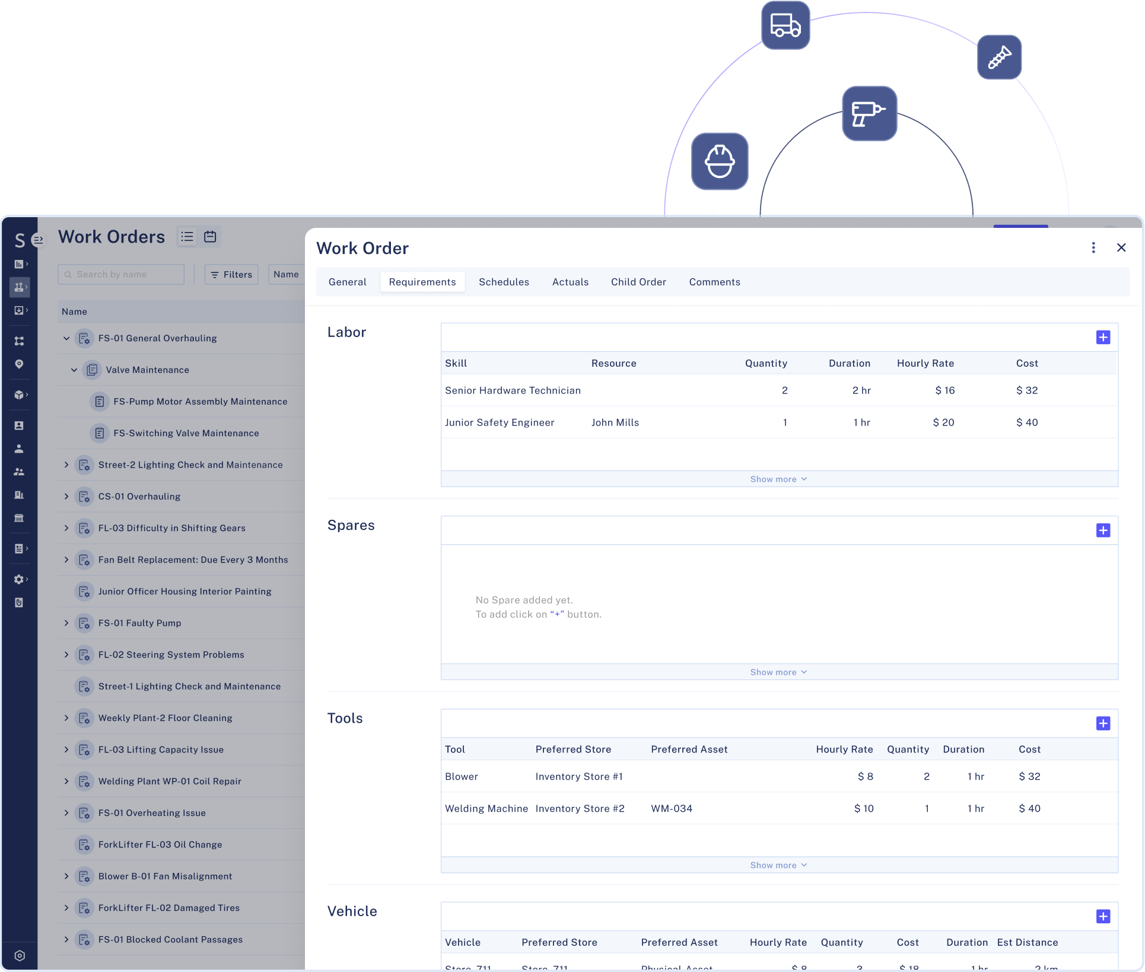Add a spare using the plus icon
Image resolution: width=1145 pixels, height=972 pixels.
click(x=1103, y=531)
